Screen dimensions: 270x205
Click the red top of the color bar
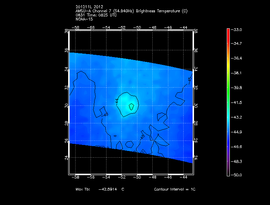[228, 31]
